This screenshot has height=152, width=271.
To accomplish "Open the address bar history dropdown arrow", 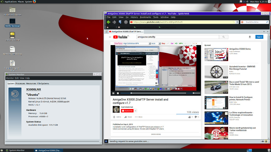I will tap(237, 22).
